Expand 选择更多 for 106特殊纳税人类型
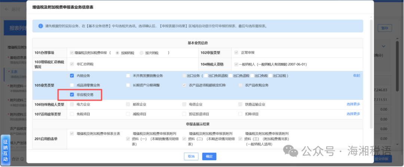Screen dimensions: 404x167 pos(353,104)
